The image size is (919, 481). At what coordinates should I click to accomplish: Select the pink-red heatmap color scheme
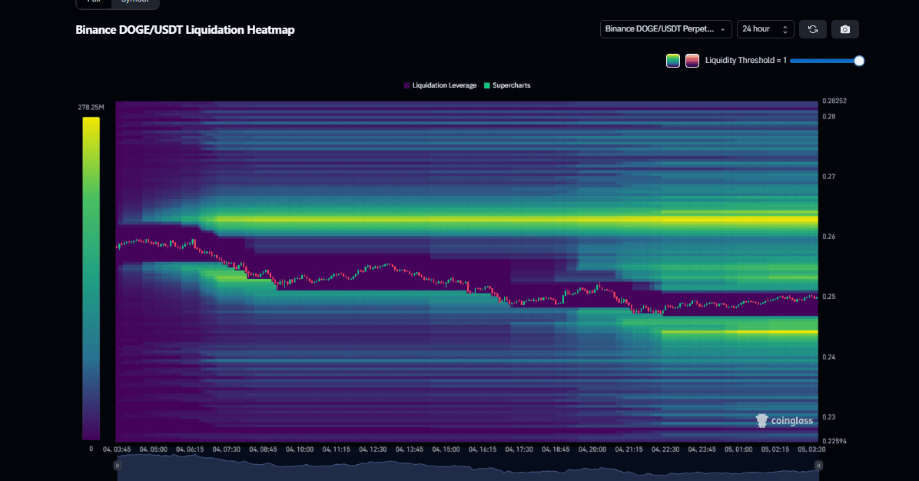pos(692,61)
